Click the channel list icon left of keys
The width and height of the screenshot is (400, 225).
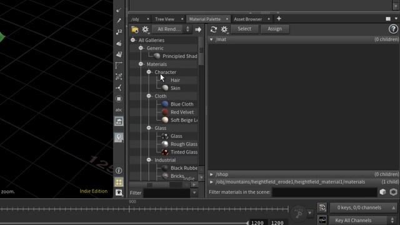pyautogui.click(x=322, y=207)
